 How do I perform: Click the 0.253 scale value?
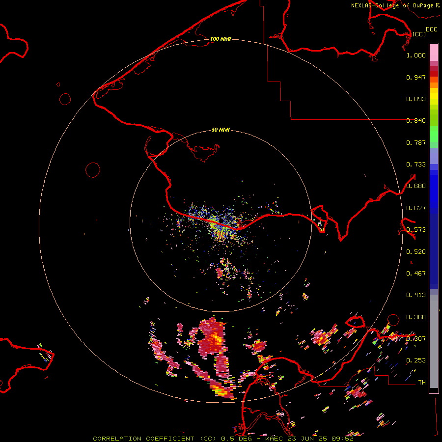pos(416,360)
